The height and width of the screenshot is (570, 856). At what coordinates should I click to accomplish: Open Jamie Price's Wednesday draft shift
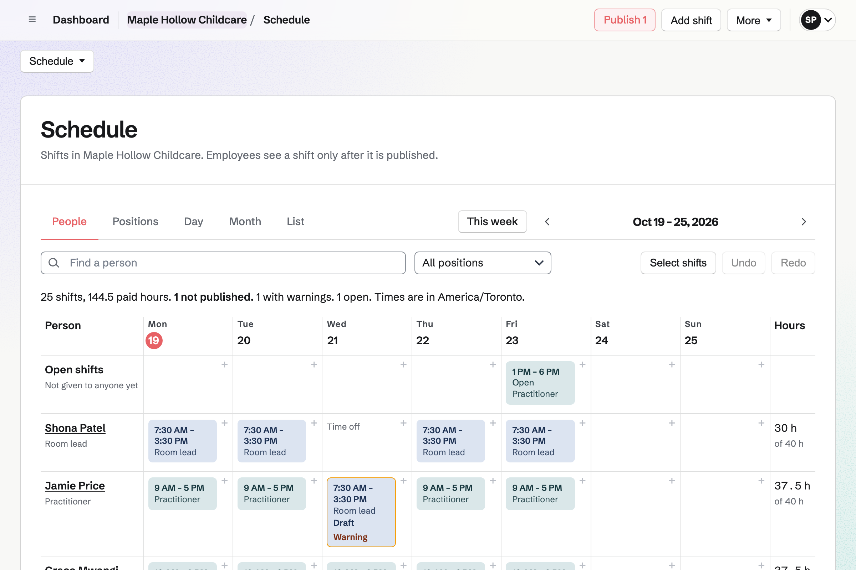point(361,512)
